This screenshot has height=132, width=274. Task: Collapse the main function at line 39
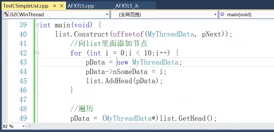tap(37, 25)
